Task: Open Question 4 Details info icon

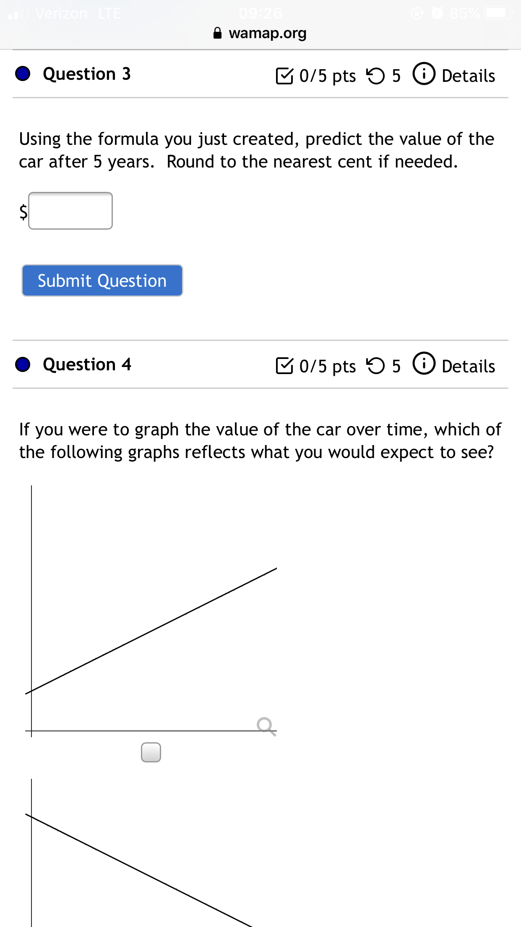Action: coord(424,364)
